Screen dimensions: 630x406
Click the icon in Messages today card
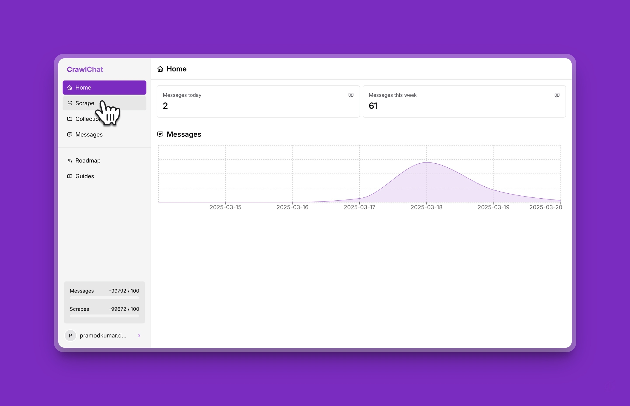point(351,95)
